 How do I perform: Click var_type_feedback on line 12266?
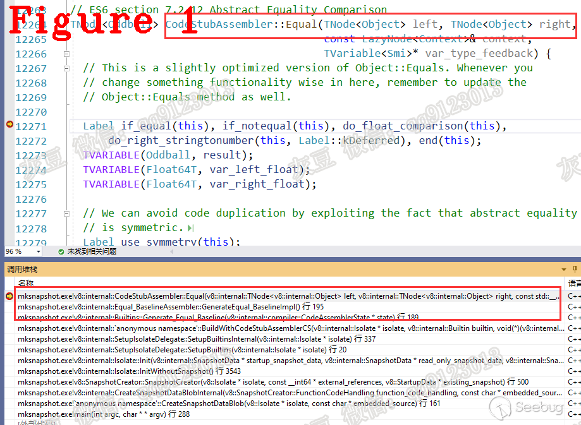coord(479,54)
